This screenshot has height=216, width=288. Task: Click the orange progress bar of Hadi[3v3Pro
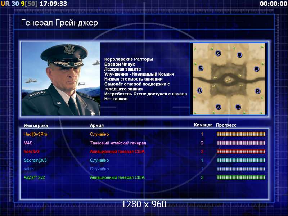(x=241, y=134)
